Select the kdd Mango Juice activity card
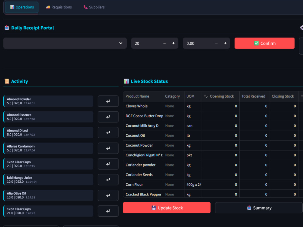This screenshot has height=227, width=303. (48, 179)
